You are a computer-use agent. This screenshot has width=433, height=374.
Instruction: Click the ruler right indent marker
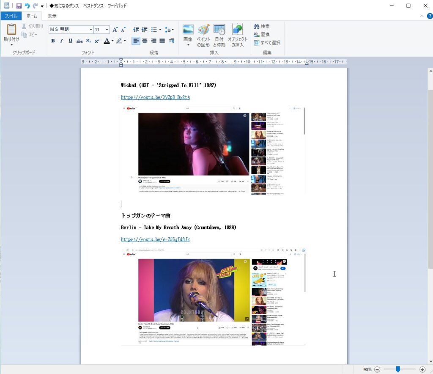click(x=307, y=63)
